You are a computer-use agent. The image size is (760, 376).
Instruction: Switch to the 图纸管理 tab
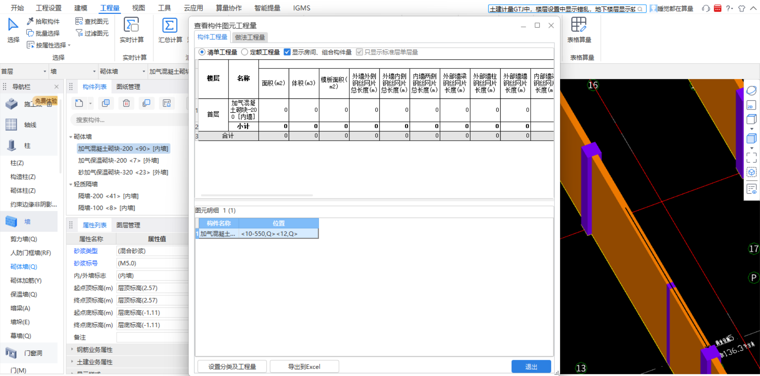[128, 87]
